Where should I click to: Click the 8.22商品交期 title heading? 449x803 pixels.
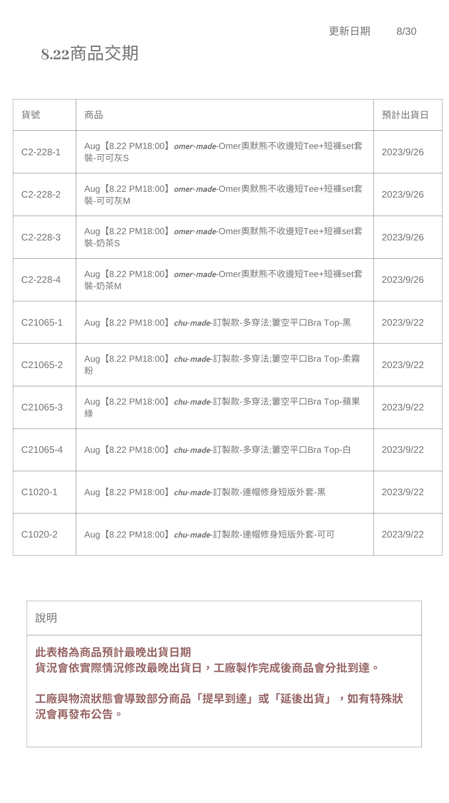coord(90,54)
